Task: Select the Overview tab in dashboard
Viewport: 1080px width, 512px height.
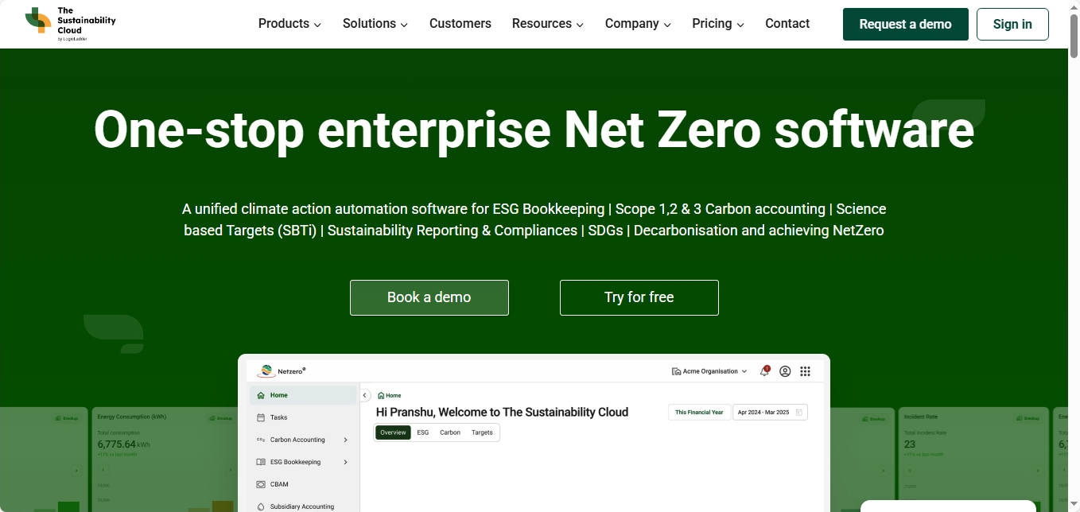Action: (393, 432)
